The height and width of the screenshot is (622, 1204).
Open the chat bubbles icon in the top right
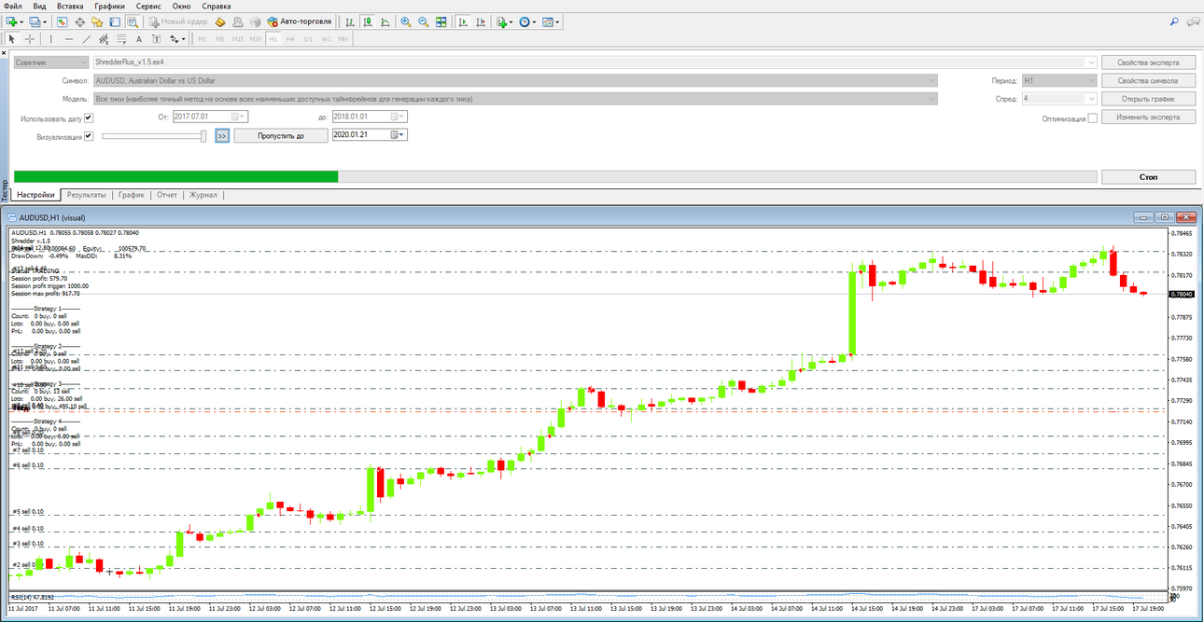(x=1192, y=21)
